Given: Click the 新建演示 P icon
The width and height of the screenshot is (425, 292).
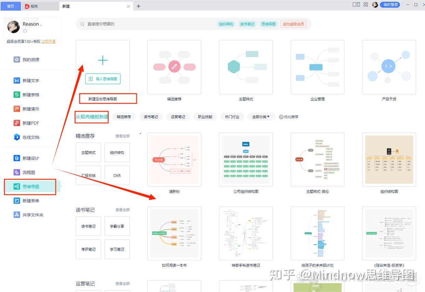Looking at the screenshot, I should (17, 109).
